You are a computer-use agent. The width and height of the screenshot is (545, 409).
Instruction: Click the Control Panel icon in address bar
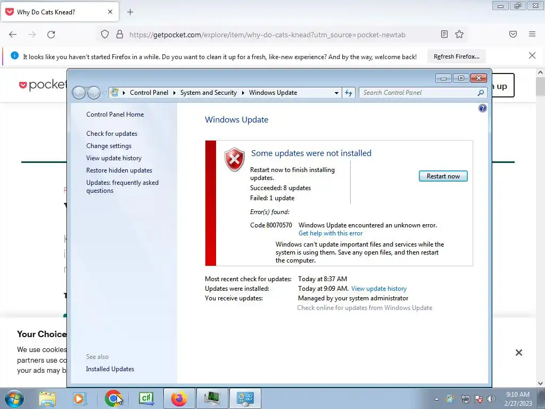point(114,93)
